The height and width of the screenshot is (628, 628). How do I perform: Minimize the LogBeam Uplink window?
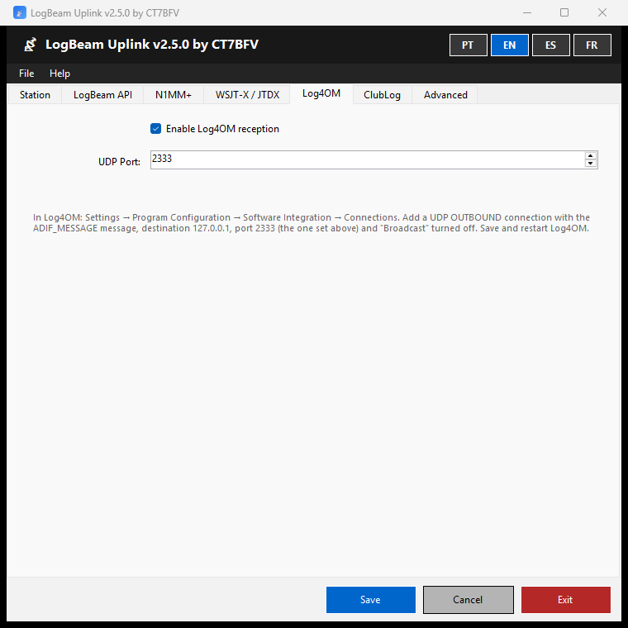pyautogui.click(x=527, y=13)
